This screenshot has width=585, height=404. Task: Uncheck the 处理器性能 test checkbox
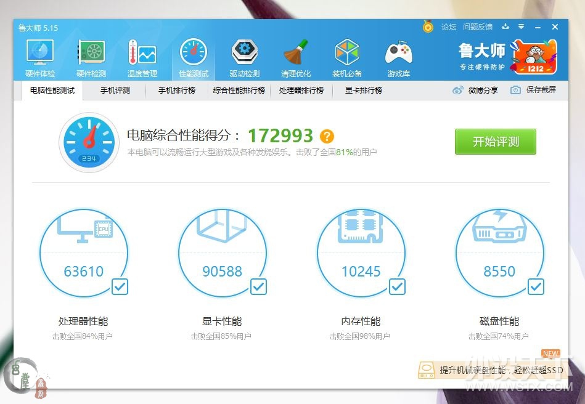point(120,286)
